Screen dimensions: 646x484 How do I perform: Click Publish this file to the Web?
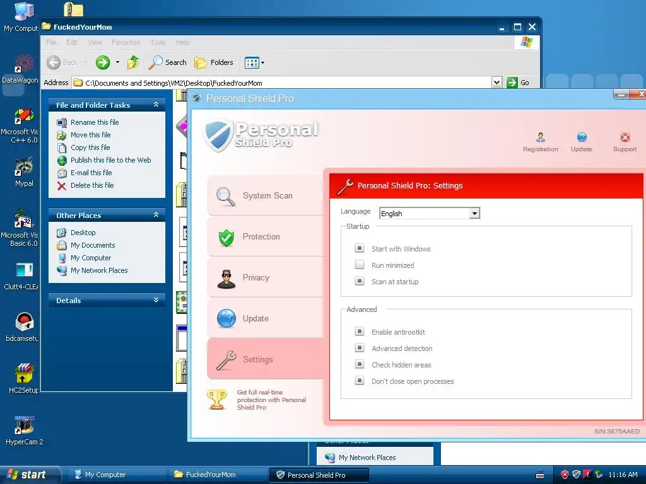click(110, 160)
